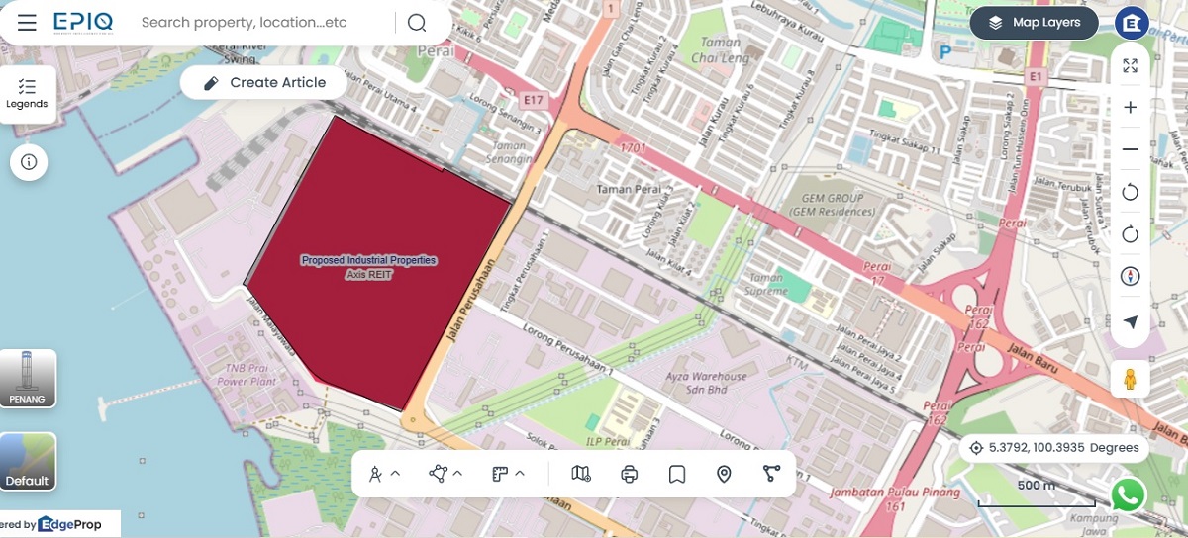
Task: Zoom in with the plus button
Action: click(x=1130, y=108)
